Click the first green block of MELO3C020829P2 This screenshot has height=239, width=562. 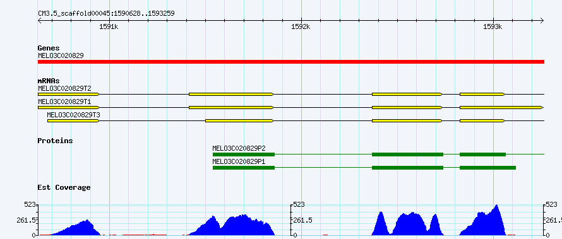(x=244, y=154)
